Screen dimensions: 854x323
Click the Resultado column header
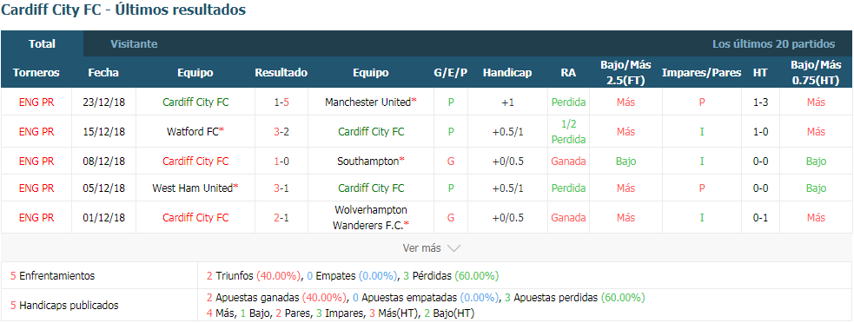tap(281, 73)
